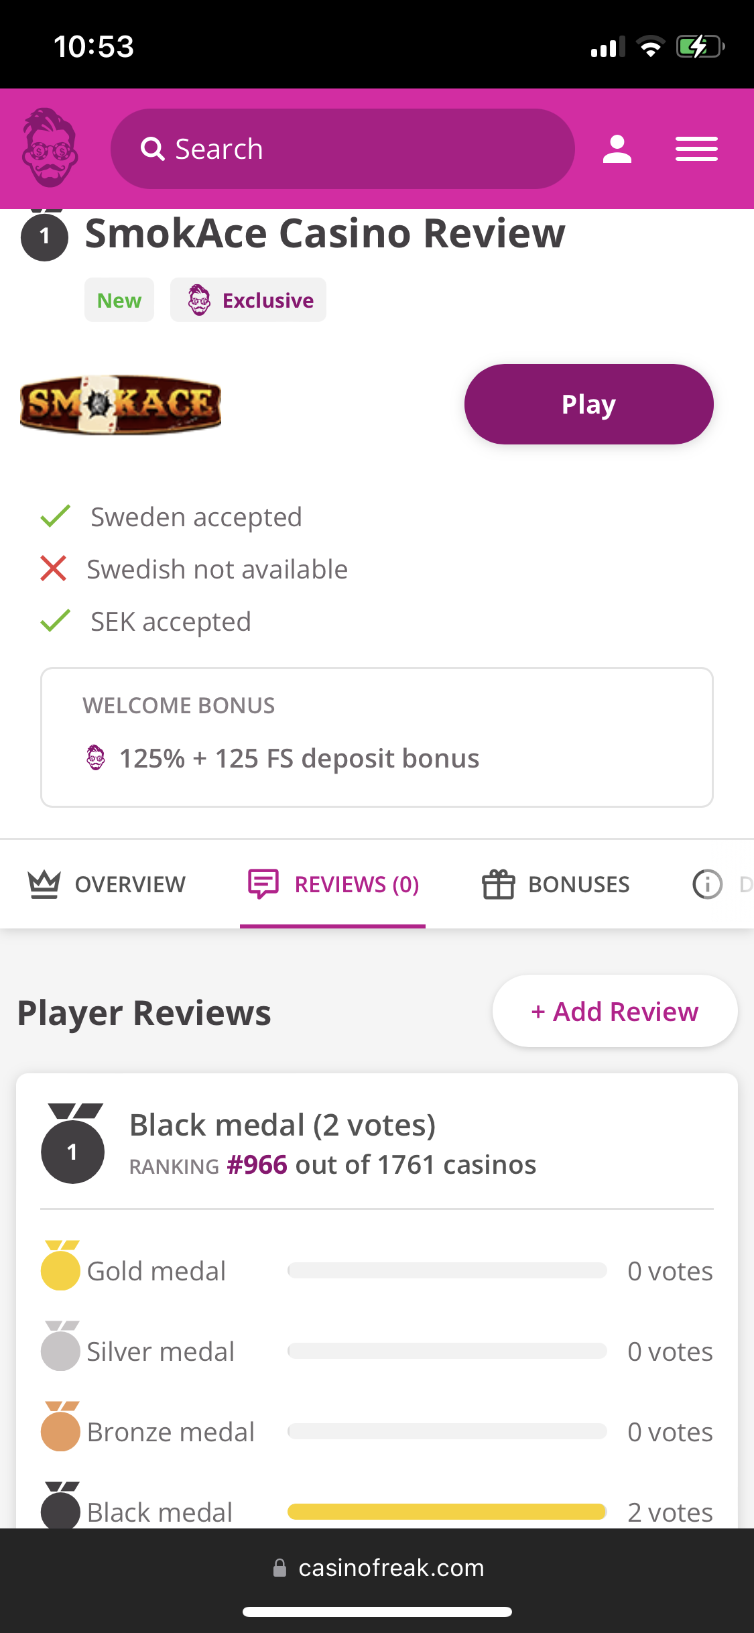Screen dimensions: 754x1633
Task: Click the search magnifier icon
Action: pos(153,149)
